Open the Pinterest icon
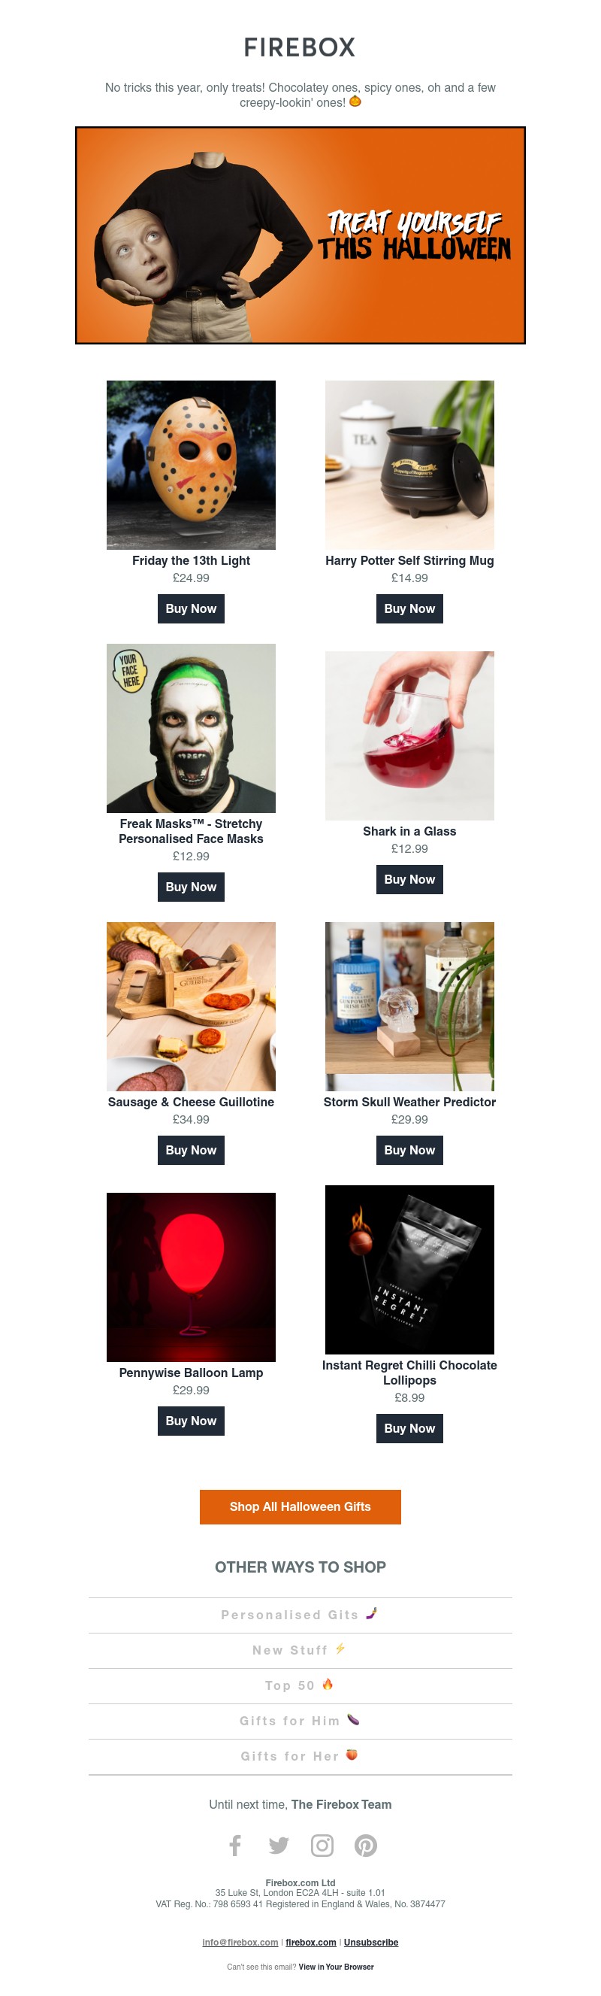The height and width of the screenshot is (1996, 601). [366, 1846]
